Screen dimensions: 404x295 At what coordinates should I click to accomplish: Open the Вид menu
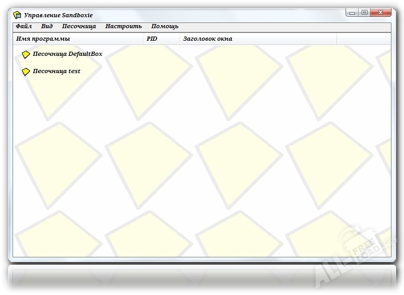click(47, 26)
